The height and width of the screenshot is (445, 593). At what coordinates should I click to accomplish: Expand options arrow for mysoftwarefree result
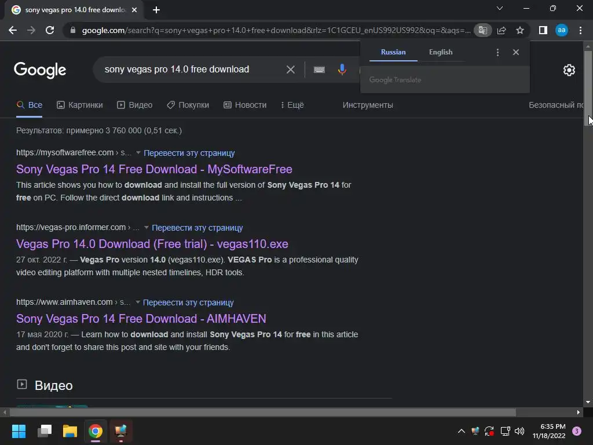click(x=138, y=153)
